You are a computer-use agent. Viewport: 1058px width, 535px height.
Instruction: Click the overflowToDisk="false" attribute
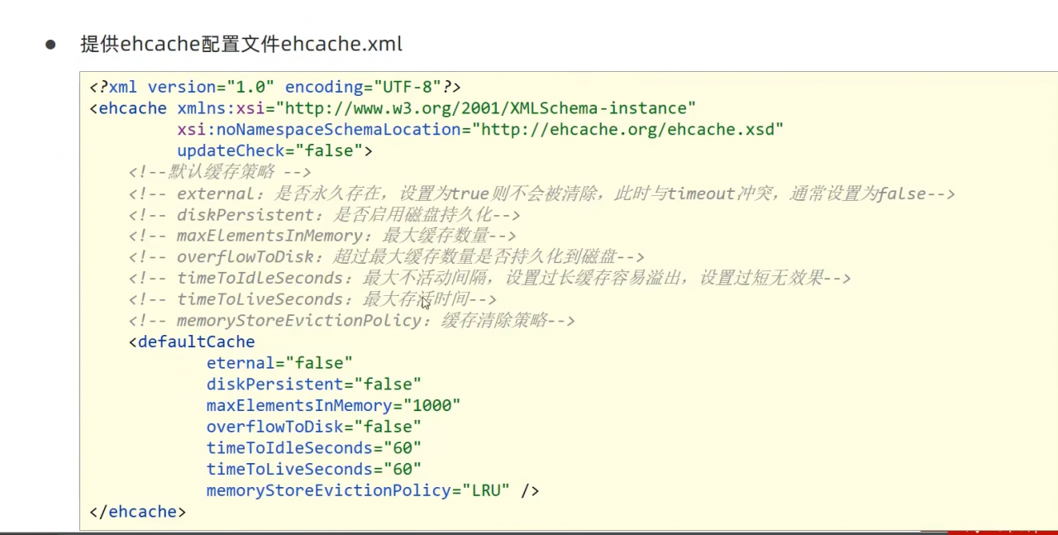tap(314, 427)
